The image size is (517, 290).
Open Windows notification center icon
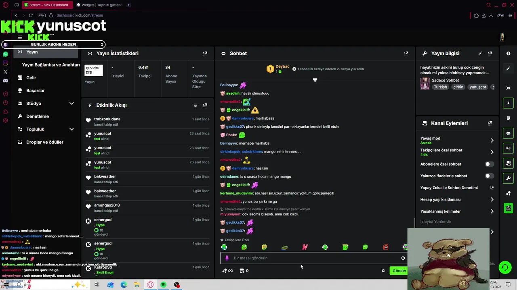point(508,285)
